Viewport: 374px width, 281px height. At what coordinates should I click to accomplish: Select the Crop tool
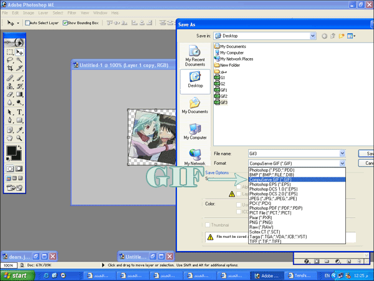10,68
